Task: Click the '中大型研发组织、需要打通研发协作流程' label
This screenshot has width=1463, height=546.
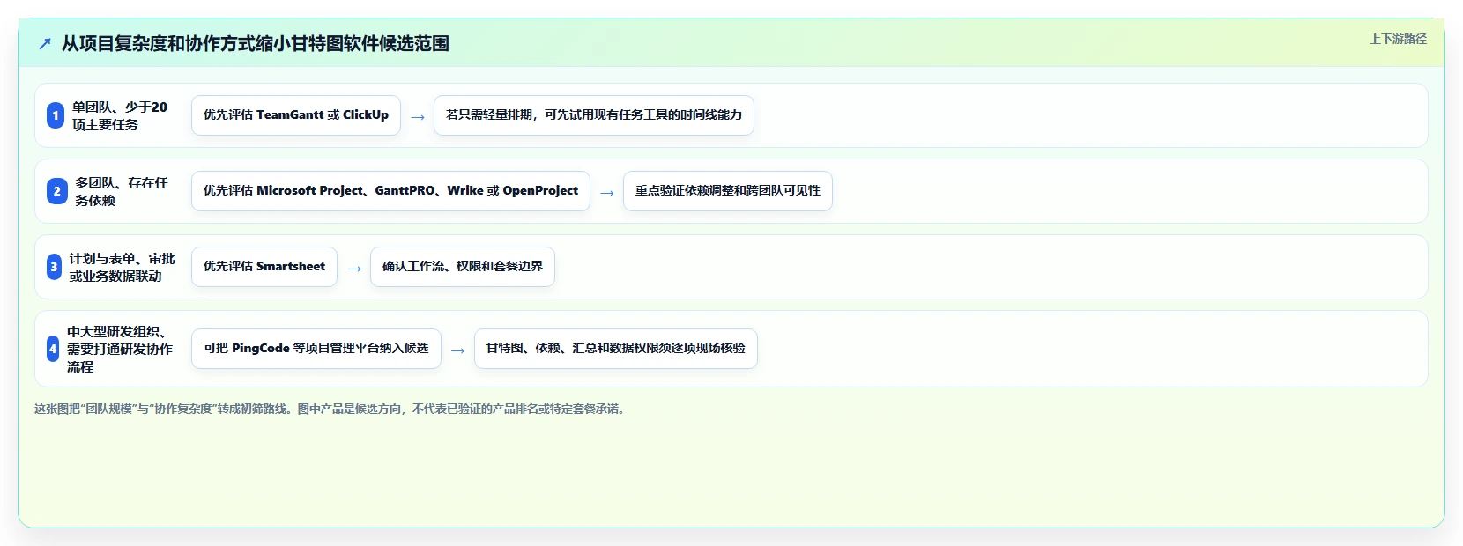Action: (120, 349)
